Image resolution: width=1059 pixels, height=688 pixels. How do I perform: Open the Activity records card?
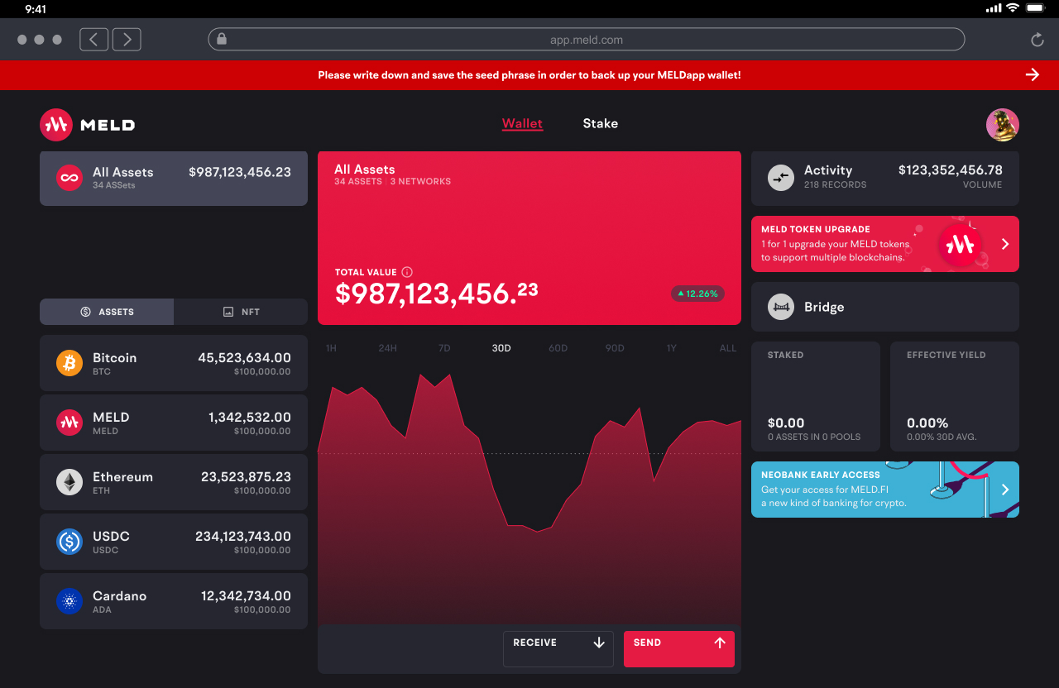(x=885, y=178)
